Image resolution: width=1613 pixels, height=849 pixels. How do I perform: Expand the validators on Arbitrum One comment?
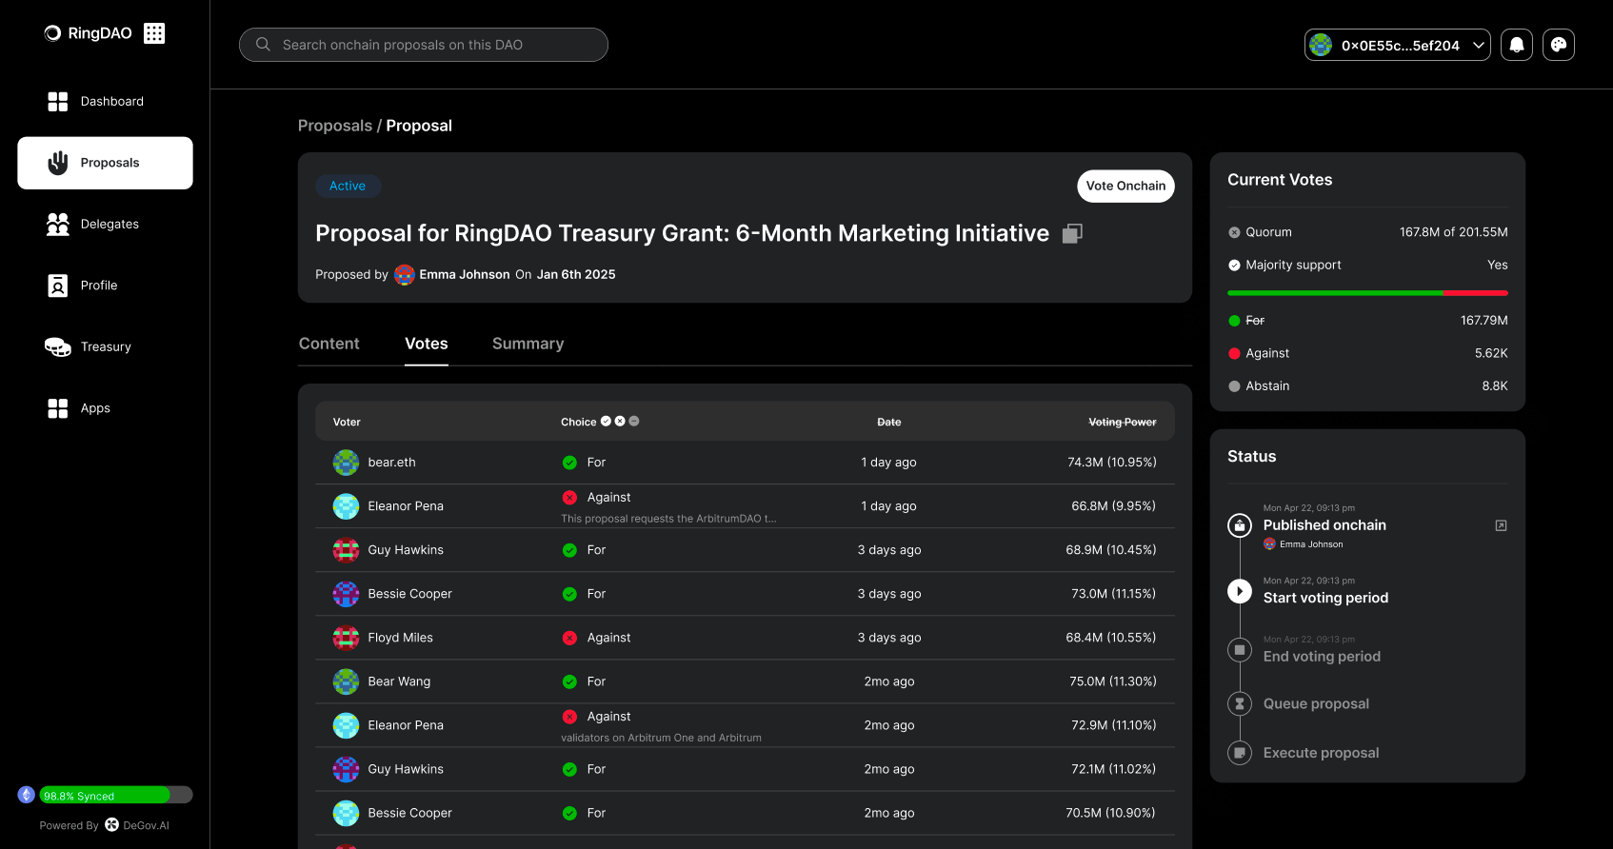[x=661, y=738]
